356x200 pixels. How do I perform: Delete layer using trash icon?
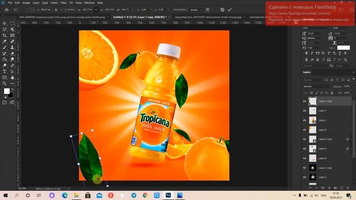348,188
